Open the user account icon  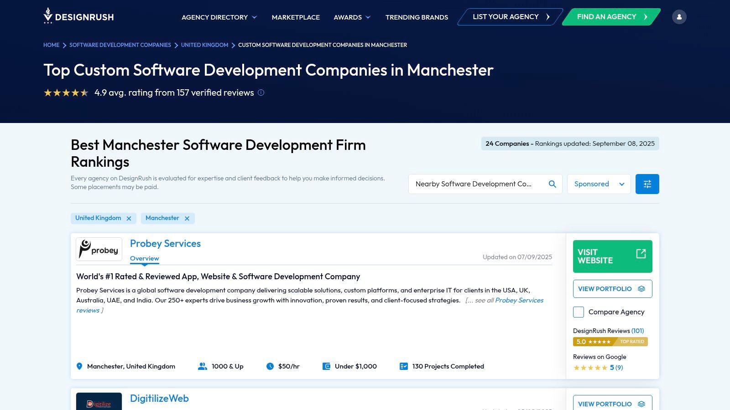679,17
